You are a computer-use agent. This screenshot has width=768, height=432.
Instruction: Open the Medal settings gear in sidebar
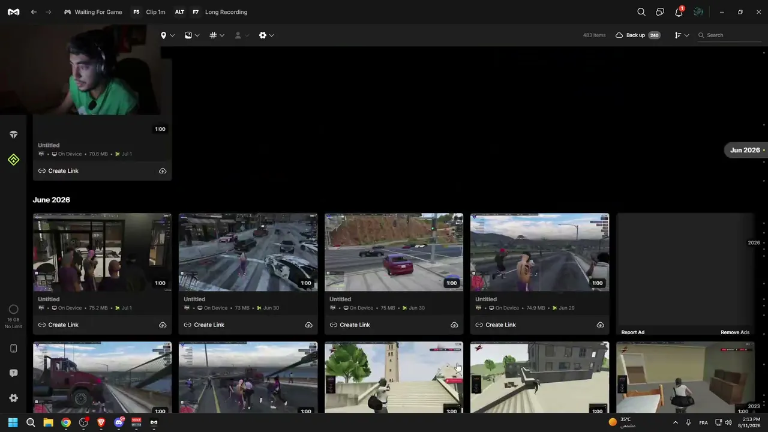[13, 398]
